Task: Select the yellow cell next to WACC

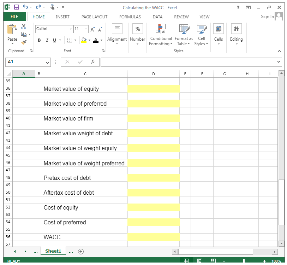Action: coord(153,237)
